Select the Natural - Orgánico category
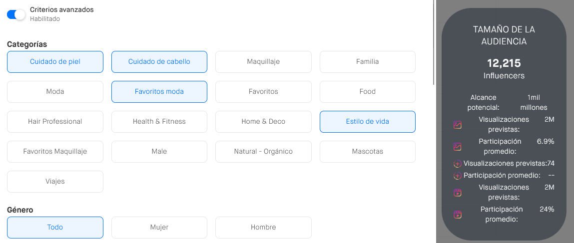This screenshot has width=574, height=243. [263, 152]
